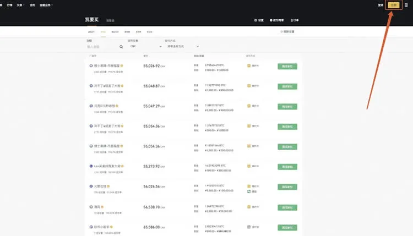Viewport: 413px width, 236px height.
Task: Select the EOS coin tab
Action: click(150, 32)
